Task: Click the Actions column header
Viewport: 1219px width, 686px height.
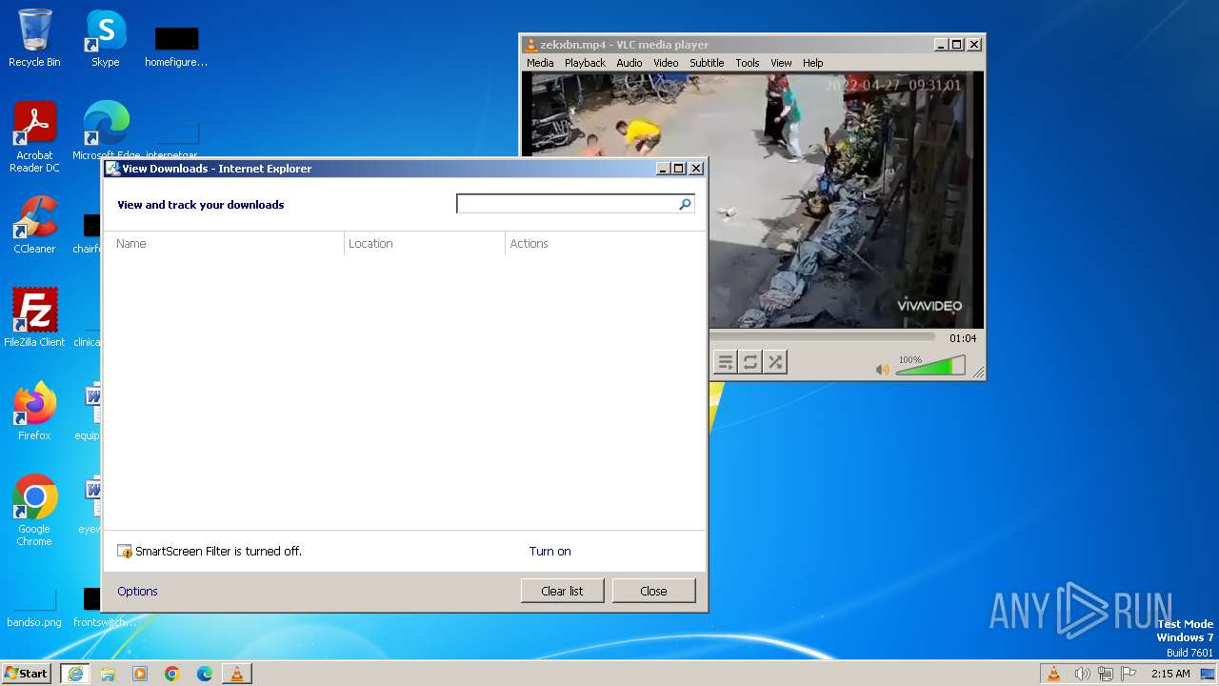Action: pos(606,244)
